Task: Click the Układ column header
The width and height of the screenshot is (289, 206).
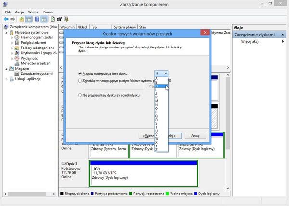Action: [82, 27]
